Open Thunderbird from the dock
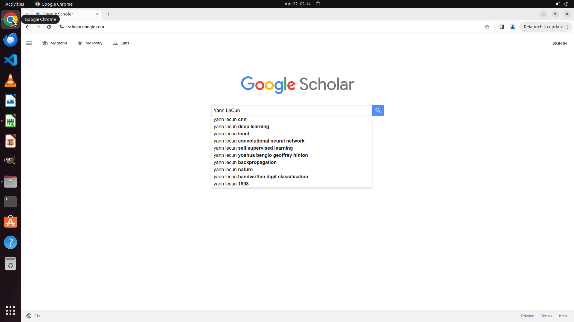Image resolution: width=574 pixels, height=322 pixels. 10,40
